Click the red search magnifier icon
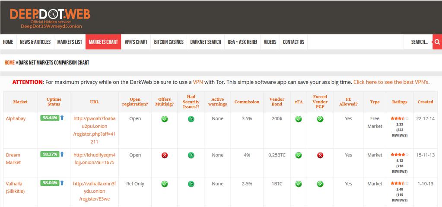 click(x=437, y=42)
